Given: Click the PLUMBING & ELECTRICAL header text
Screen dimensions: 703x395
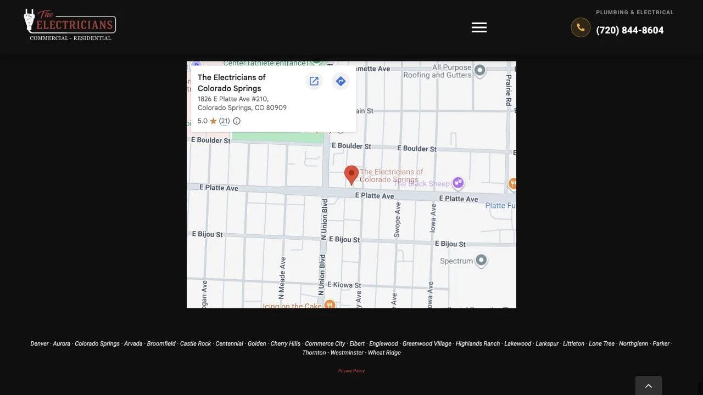Looking at the screenshot, I should (x=635, y=12).
